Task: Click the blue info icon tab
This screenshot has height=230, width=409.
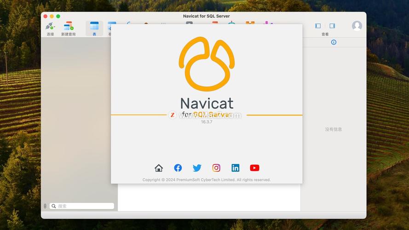Action: (334, 42)
